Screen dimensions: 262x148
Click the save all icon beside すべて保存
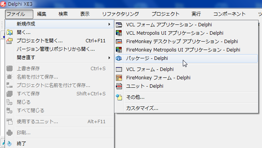tap(10, 94)
